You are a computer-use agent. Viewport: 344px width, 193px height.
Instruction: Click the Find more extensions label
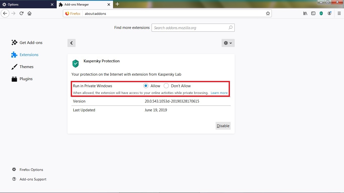[x=132, y=28]
